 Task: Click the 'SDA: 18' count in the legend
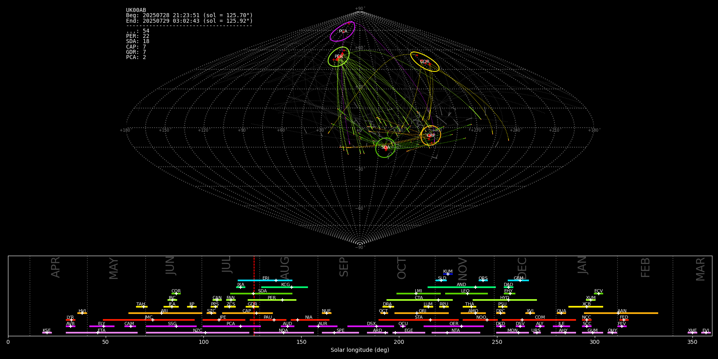pyautogui.click(x=138, y=41)
